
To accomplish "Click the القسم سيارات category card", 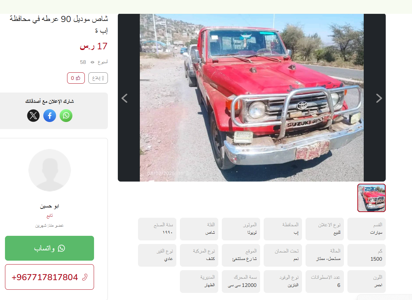I will 366,229.
